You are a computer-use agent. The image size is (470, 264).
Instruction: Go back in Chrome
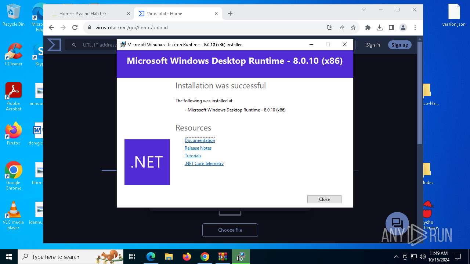(51, 27)
